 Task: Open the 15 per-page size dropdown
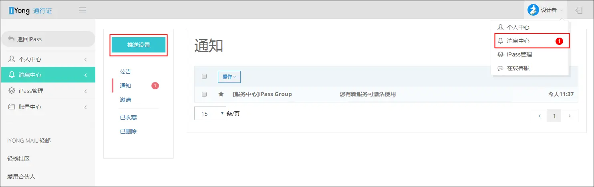(211, 113)
